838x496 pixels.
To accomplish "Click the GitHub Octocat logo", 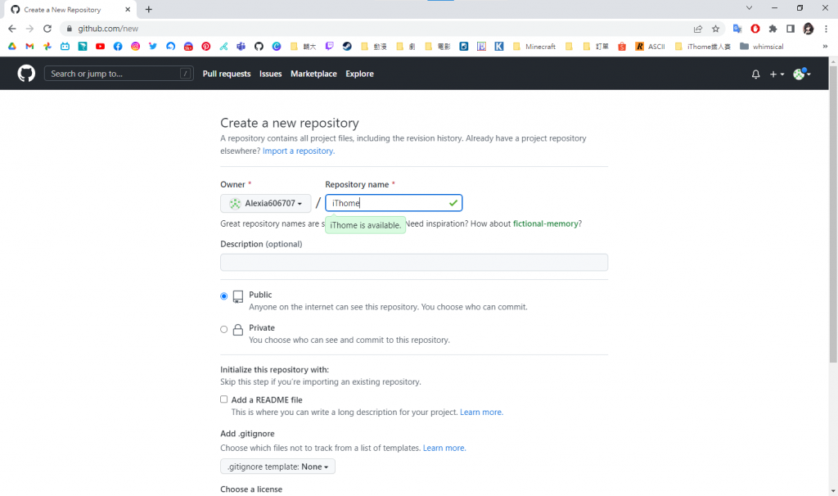I will (26, 74).
